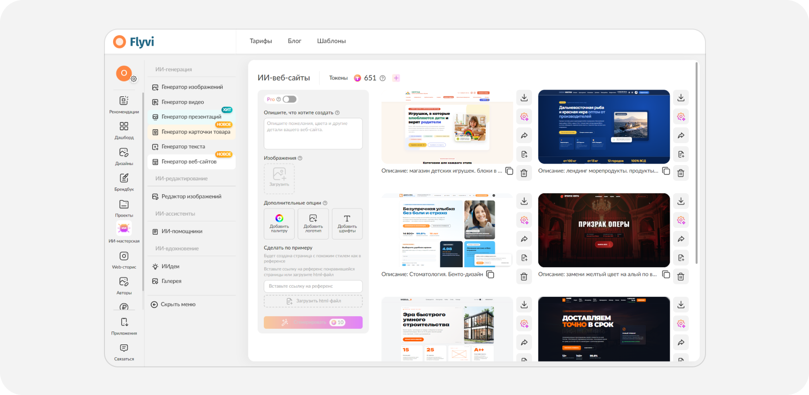The height and width of the screenshot is (395, 809).
Task: Delete the Призрак оперы website card
Action: (x=681, y=276)
